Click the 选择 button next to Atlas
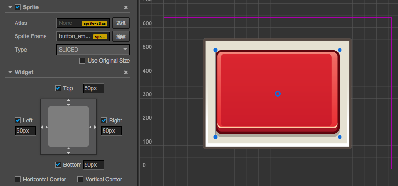Screen dimensions: 398x186 pos(121,23)
